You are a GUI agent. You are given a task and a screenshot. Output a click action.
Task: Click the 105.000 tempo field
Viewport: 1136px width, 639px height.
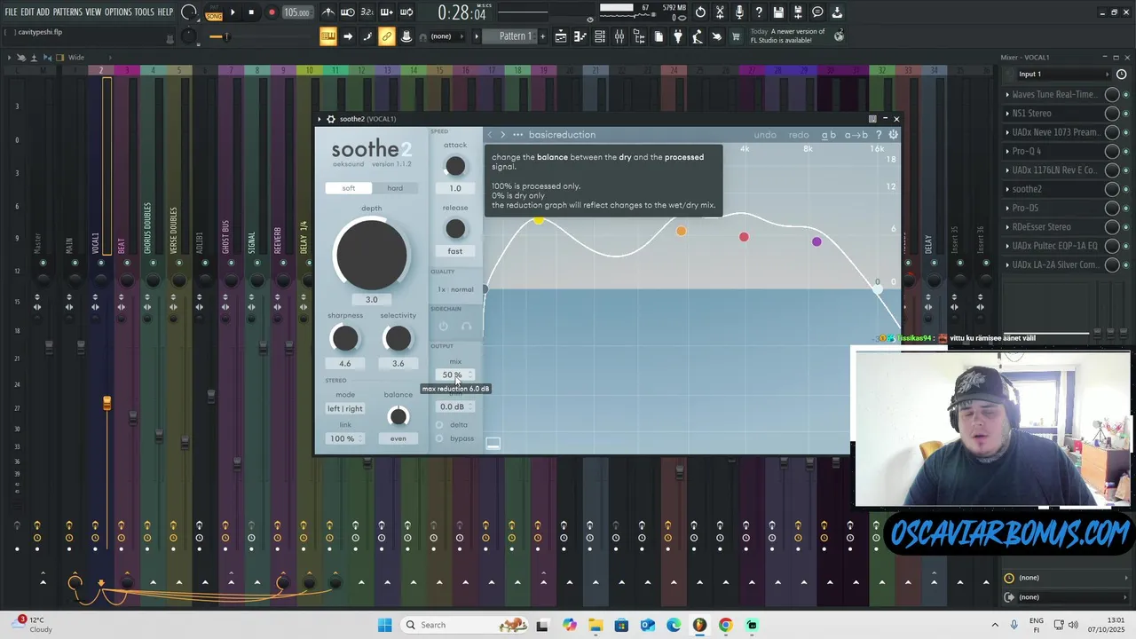(296, 12)
